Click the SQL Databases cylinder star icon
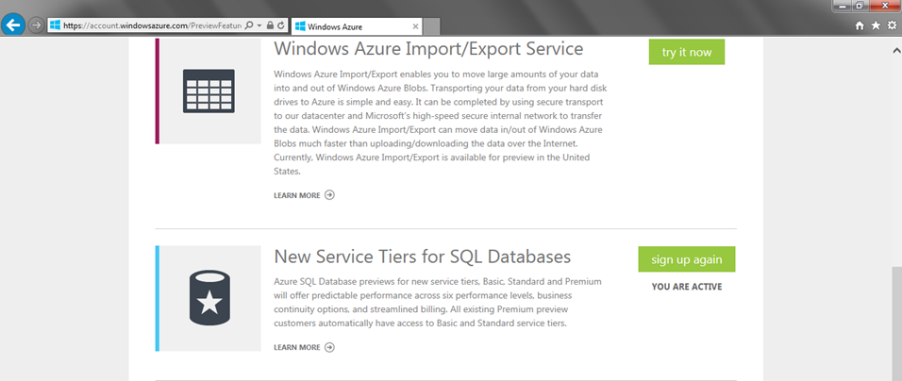The width and height of the screenshot is (902, 381). click(209, 299)
